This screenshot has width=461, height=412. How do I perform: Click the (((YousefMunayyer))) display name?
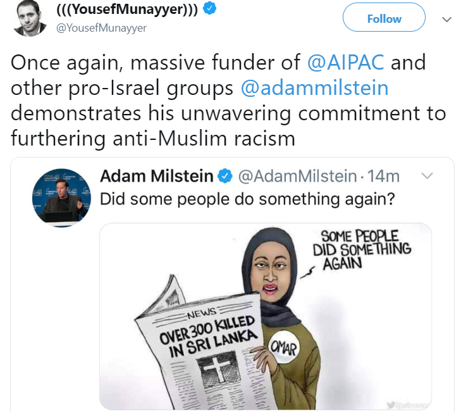click(x=126, y=9)
